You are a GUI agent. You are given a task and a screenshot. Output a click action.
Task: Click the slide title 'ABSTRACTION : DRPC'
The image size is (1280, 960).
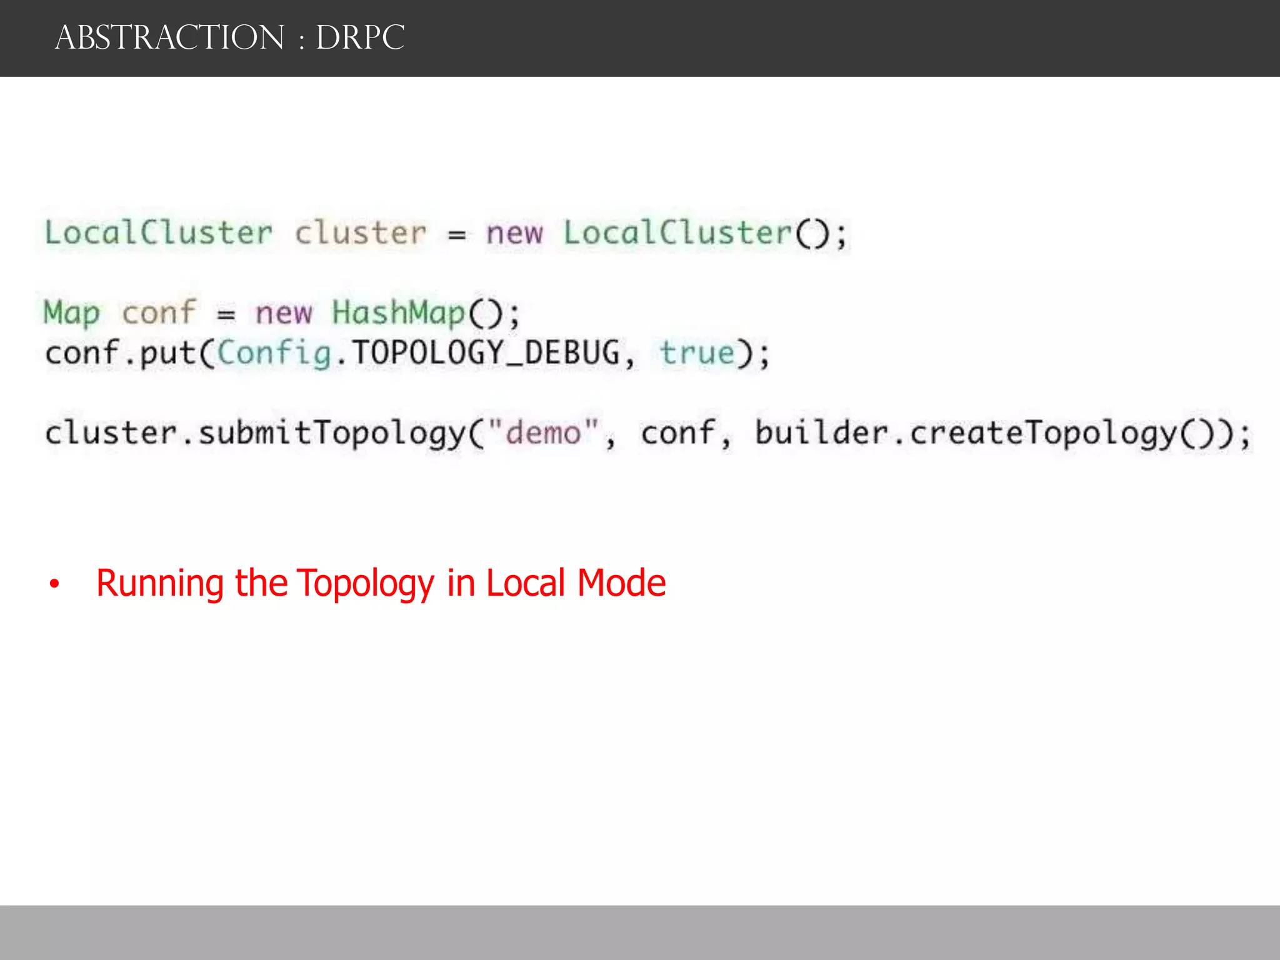click(x=230, y=37)
